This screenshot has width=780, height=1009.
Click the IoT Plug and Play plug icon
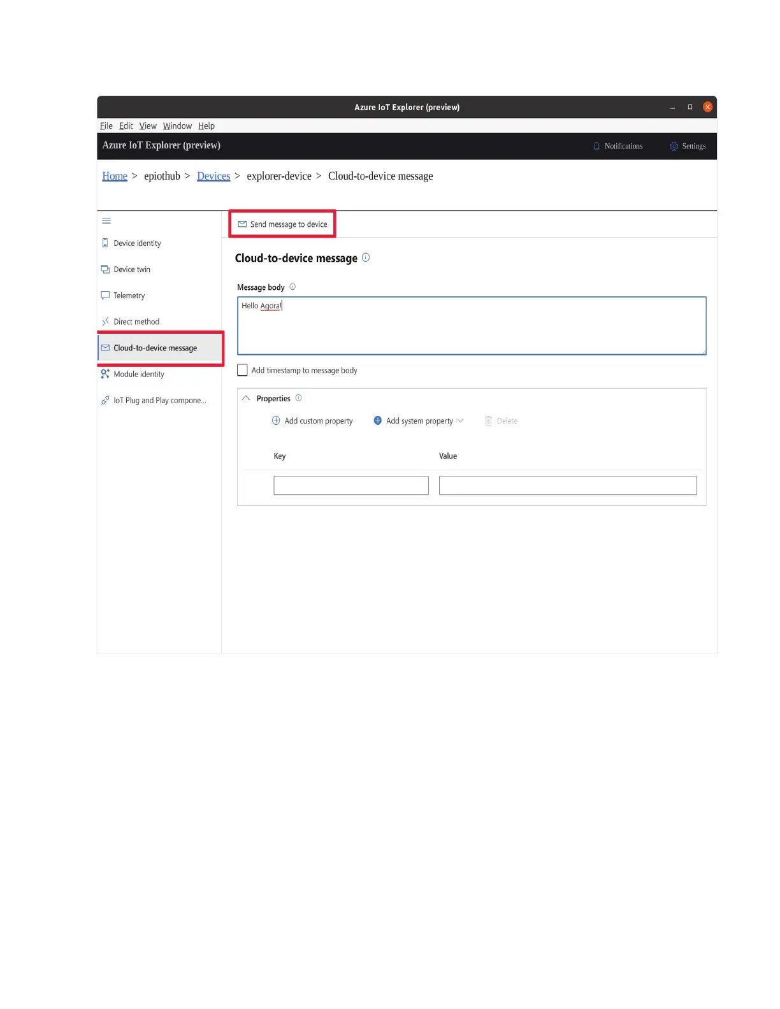click(x=105, y=400)
